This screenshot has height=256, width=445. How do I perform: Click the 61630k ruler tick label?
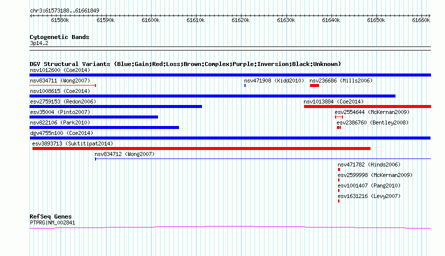pos(286,20)
